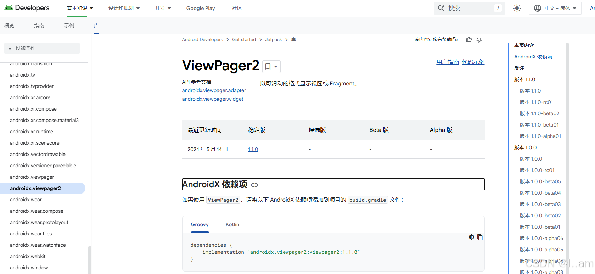Viewport: 595px width, 274px height.
Task: Switch to the 示例 tab
Action: (69, 26)
